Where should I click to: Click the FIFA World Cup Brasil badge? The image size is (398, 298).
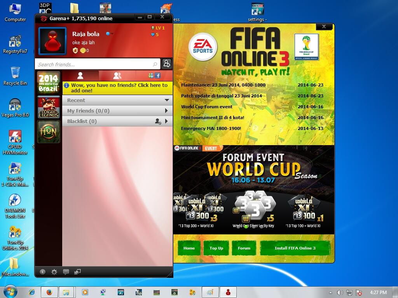tap(306, 47)
